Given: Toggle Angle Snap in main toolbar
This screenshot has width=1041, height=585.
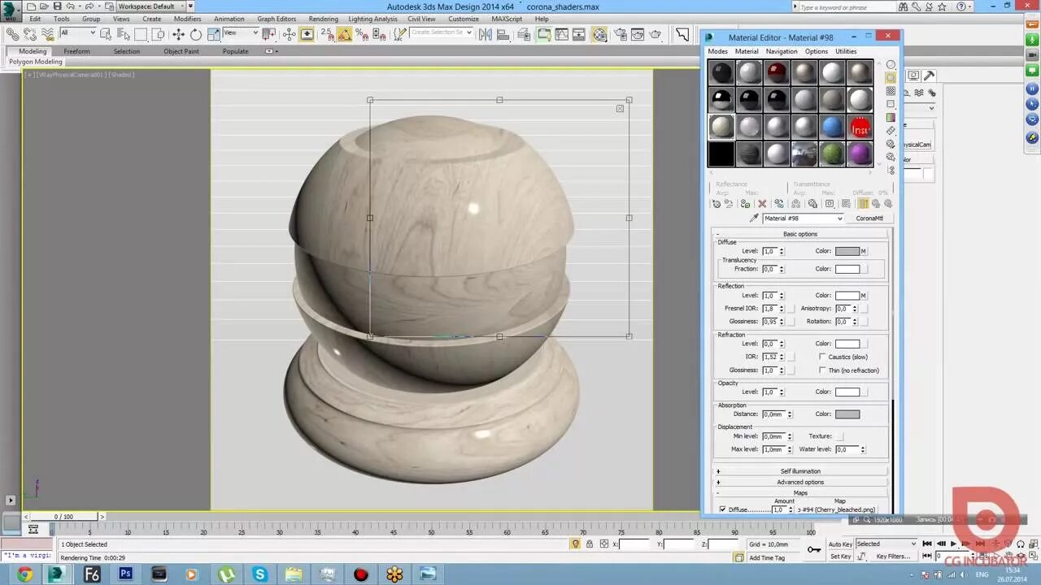Looking at the screenshot, I should [344, 34].
